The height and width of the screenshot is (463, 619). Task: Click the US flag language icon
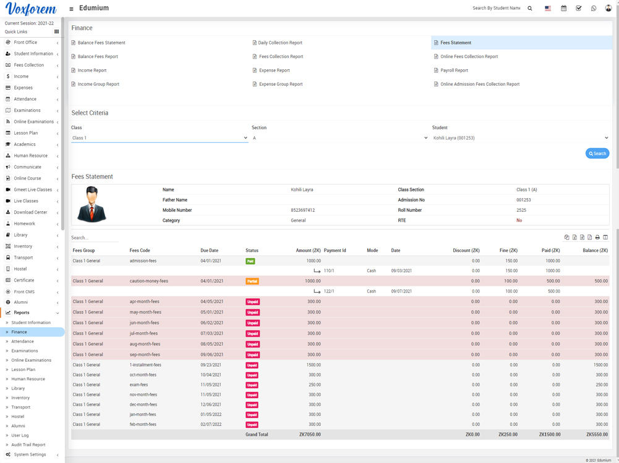(x=548, y=9)
